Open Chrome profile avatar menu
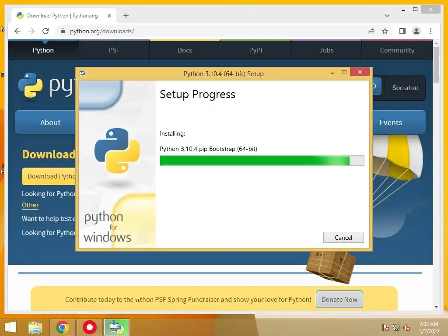Image resolution: width=448 pixels, height=336 pixels. click(416, 31)
